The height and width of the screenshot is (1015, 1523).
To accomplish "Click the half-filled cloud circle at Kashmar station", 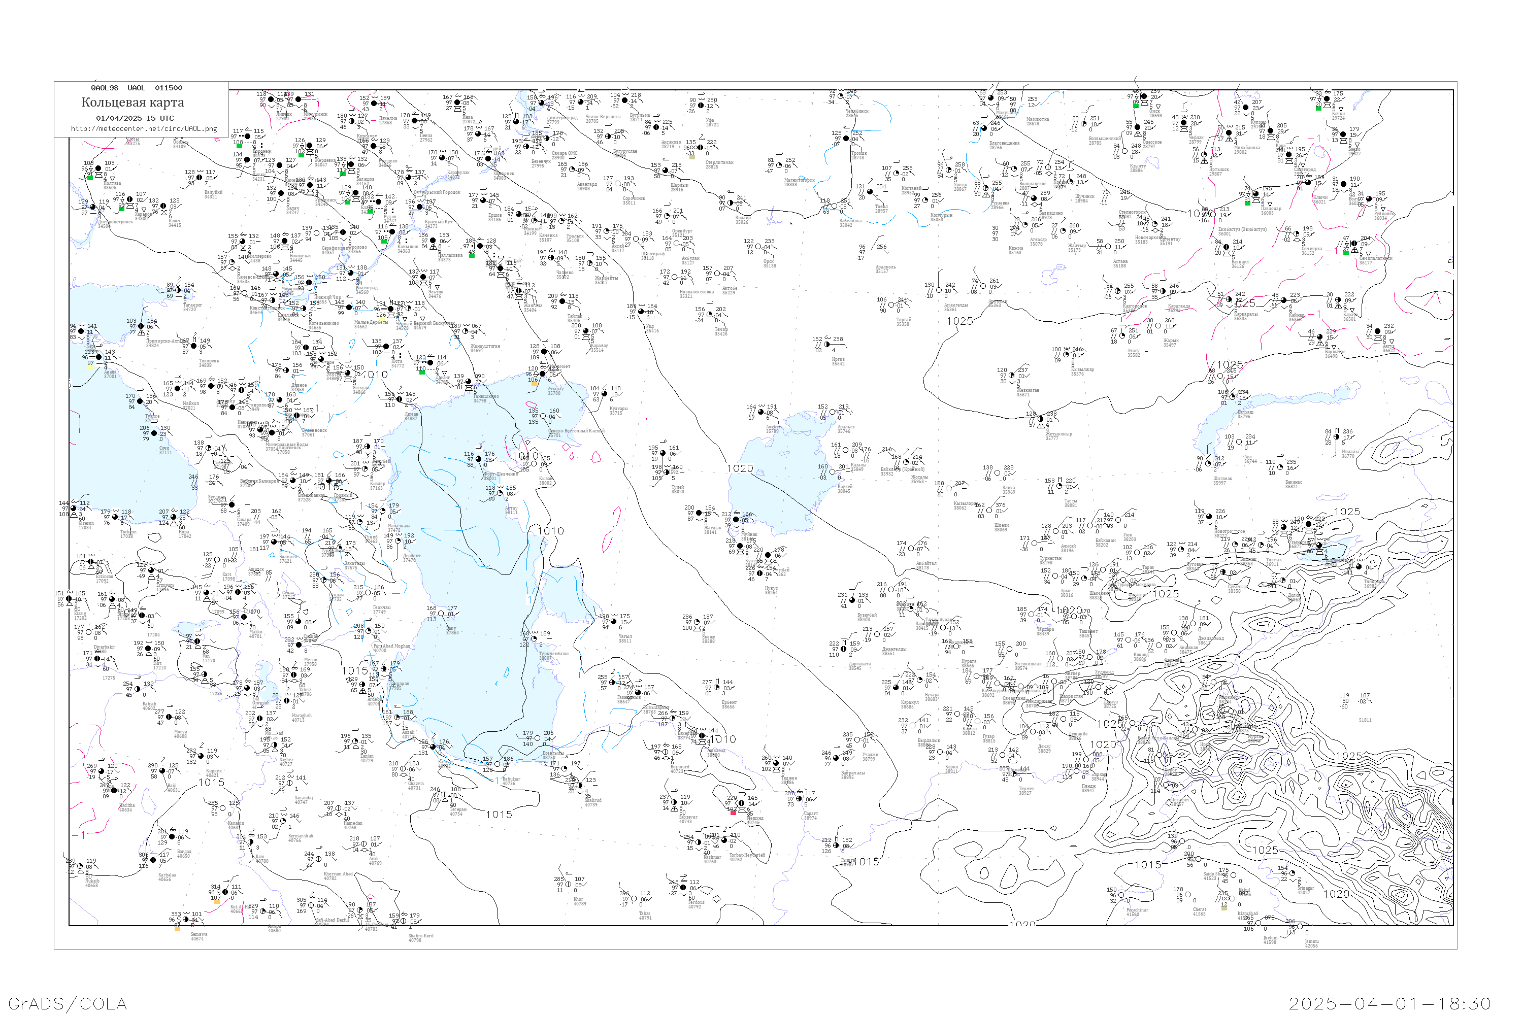I will coord(699,843).
